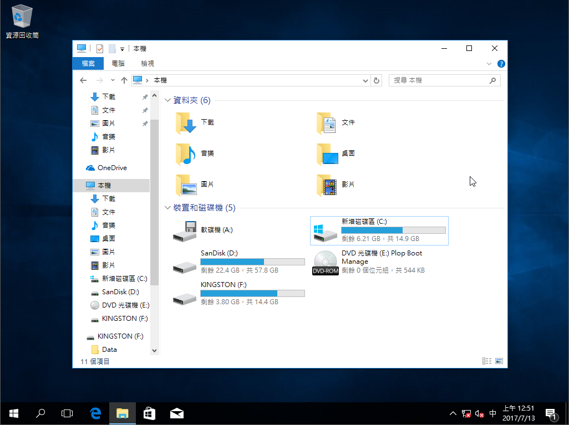Collapse the 裝置和磁碟機 (5) group

coord(168,208)
